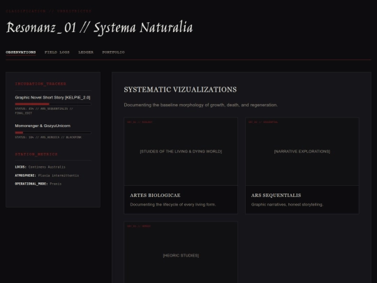
Task: Click the Systematic Vizualizations heading
Action: (x=180, y=89)
